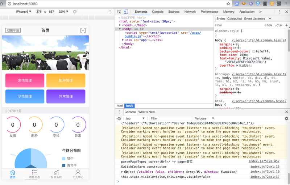
Task: Click the QR code extension icon
Action: coord(279,4)
